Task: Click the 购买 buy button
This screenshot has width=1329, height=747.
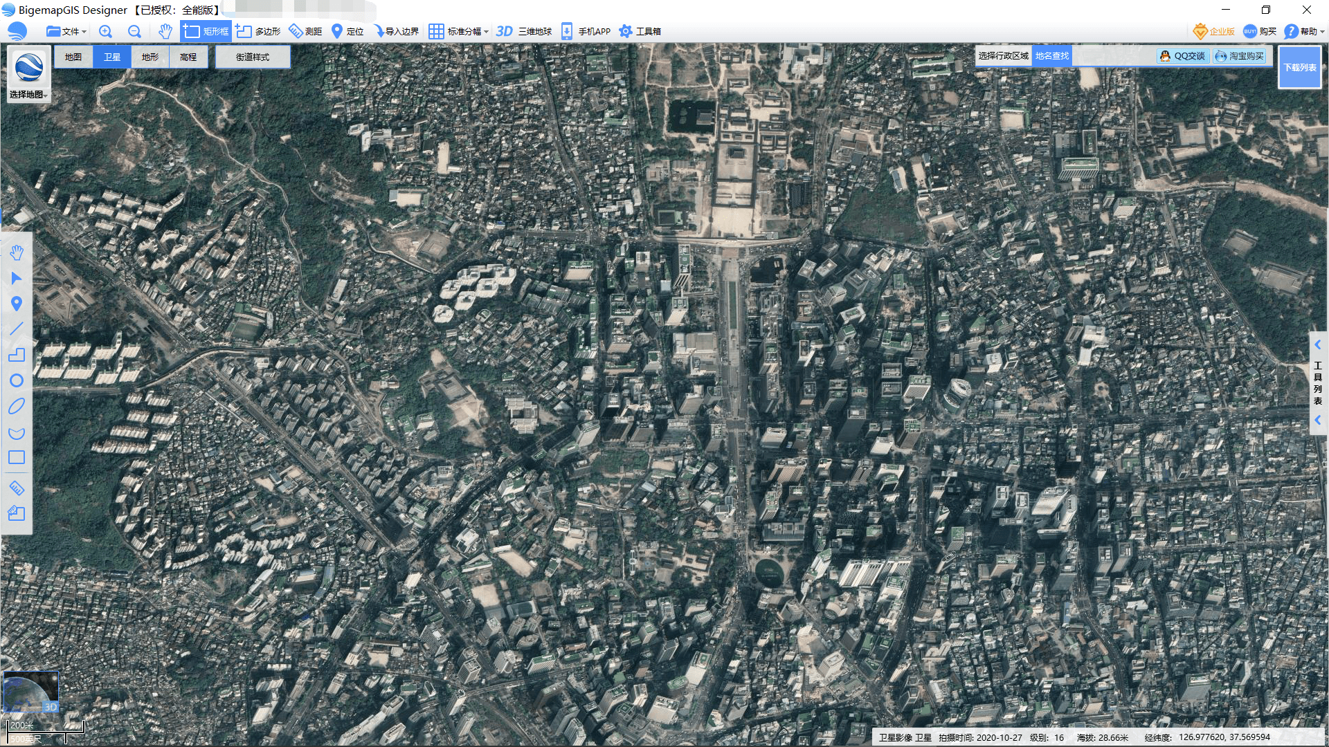Action: (x=1260, y=31)
